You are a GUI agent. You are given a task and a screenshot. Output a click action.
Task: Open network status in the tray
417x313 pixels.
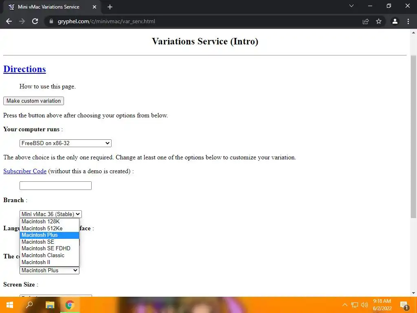tap(355, 305)
